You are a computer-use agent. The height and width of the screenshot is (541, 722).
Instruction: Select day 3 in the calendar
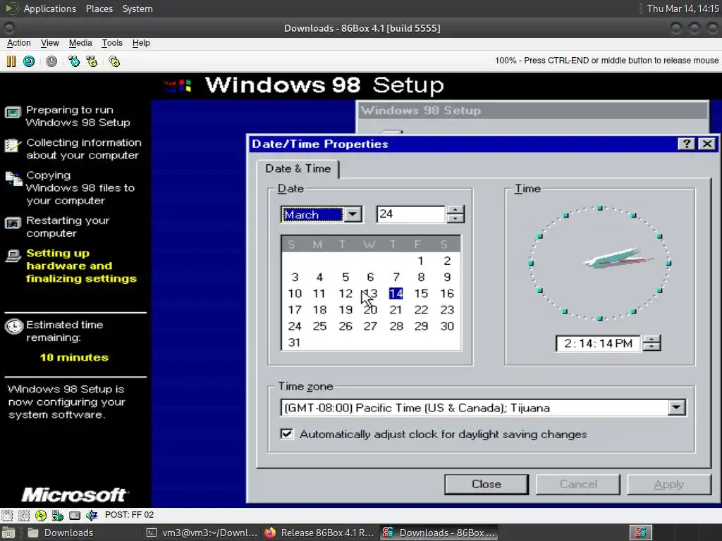pyautogui.click(x=295, y=278)
